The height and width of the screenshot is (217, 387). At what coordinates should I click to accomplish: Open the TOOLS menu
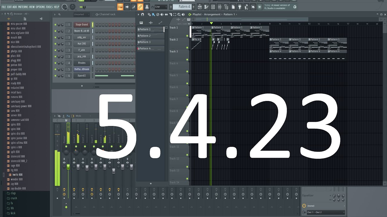tap(49, 7)
